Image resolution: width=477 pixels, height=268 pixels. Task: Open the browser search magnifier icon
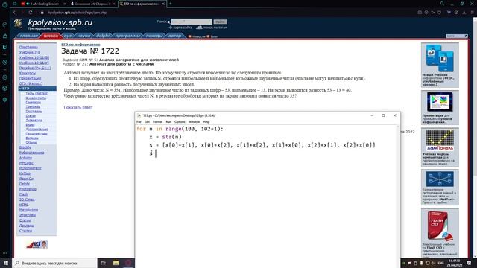pyautogui.click(x=442, y=4)
